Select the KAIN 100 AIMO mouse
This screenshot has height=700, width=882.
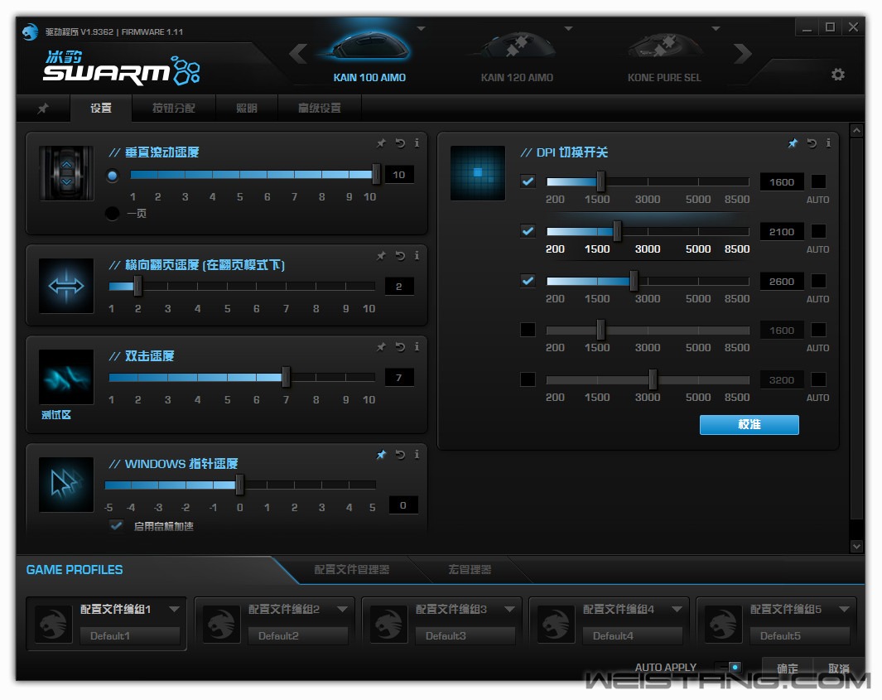click(x=369, y=56)
